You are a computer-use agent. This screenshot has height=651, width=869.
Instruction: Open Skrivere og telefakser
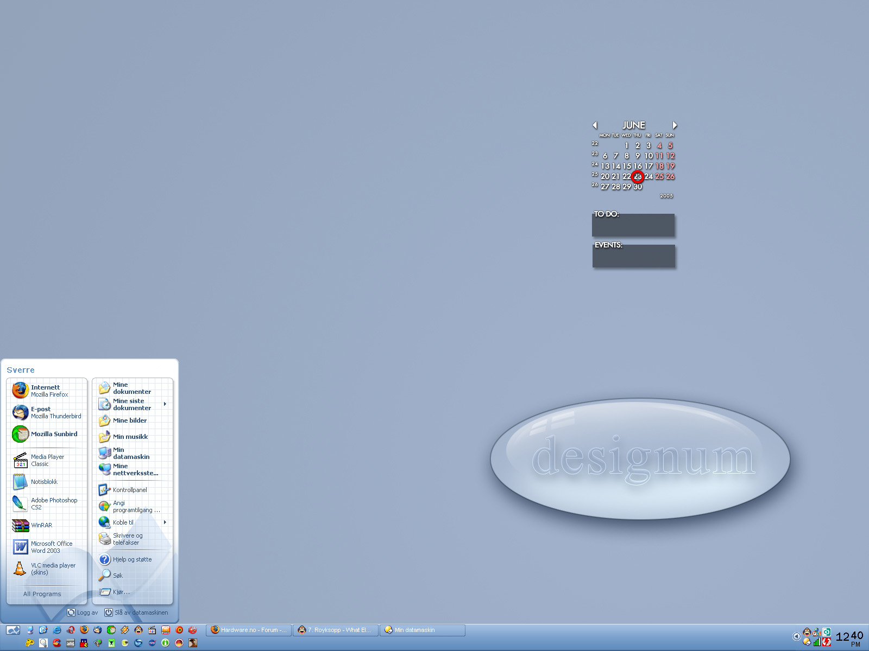pyautogui.click(x=133, y=539)
